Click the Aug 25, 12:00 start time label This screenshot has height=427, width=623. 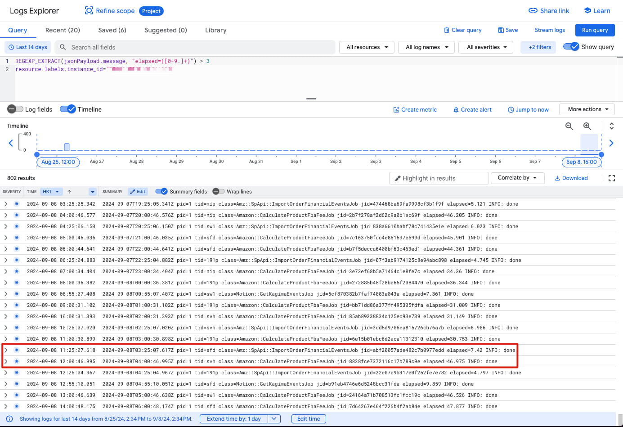58,162
